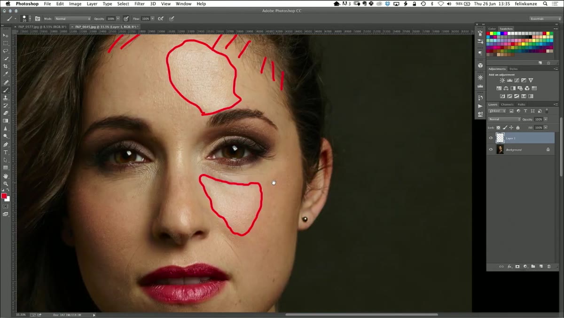Open the Image menu
This screenshot has width=564, height=318.
tap(75, 4)
